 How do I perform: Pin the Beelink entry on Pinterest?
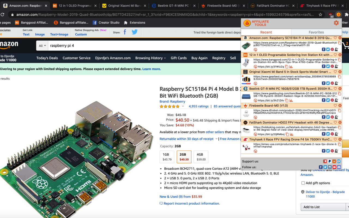point(332,100)
